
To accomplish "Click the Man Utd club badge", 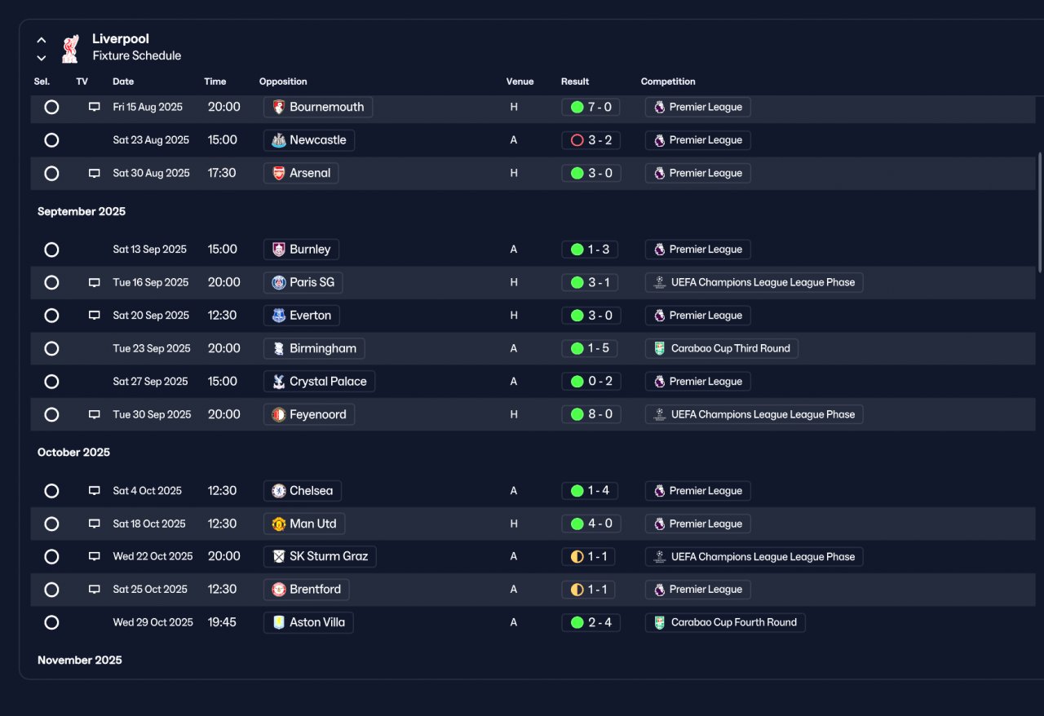I will [279, 524].
